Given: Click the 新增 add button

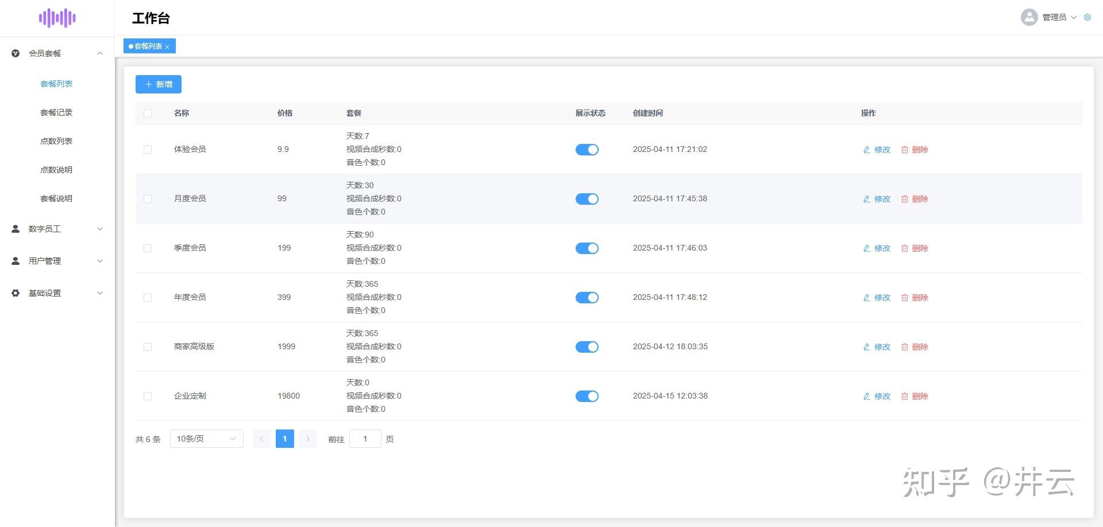Looking at the screenshot, I should pyautogui.click(x=159, y=84).
